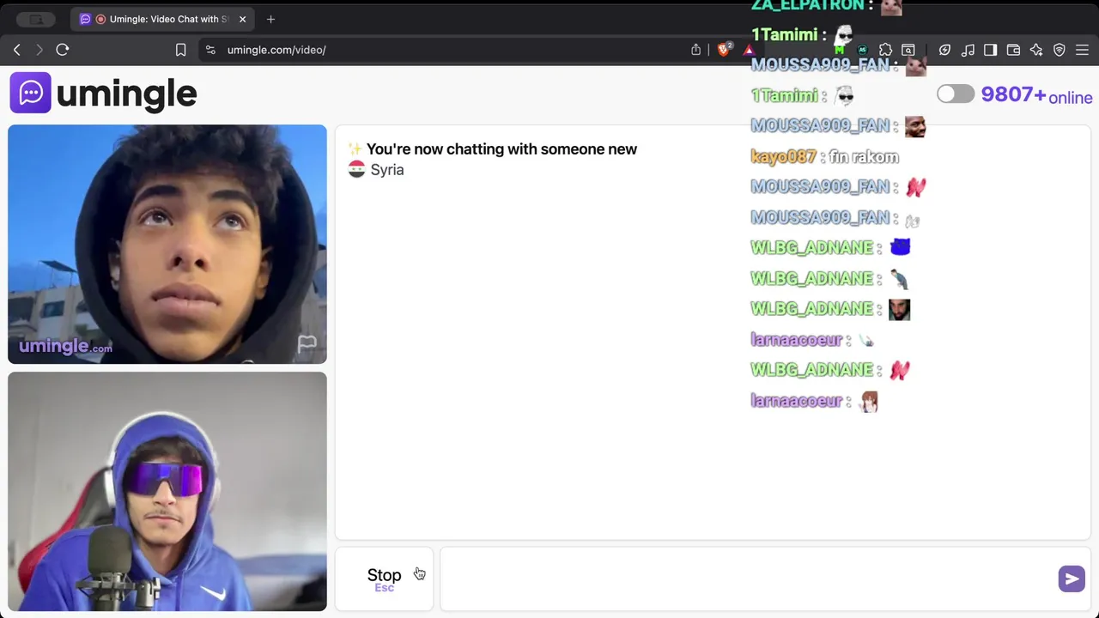This screenshot has width=1099, height=618.
Task: Reload the Umingle page
Action: [63, 50]
